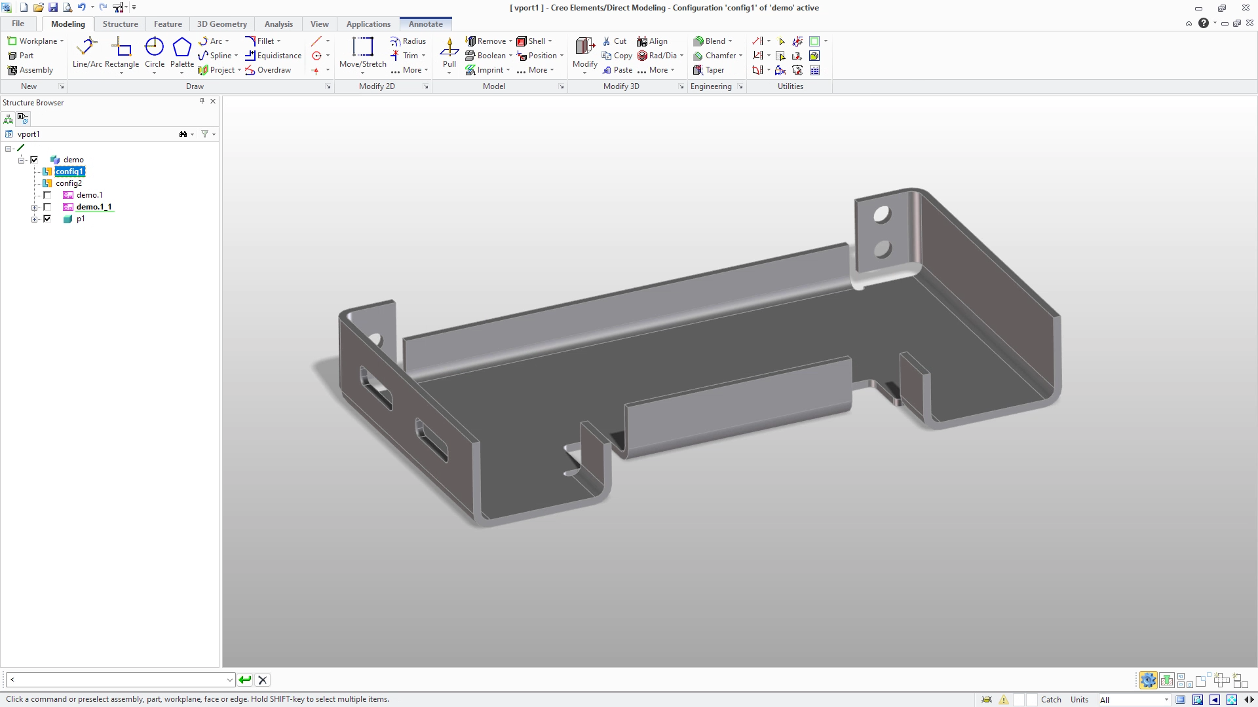The image size is (1258, 707).
Task: Open the Workplane dropdown arrow
Action: 62,41
